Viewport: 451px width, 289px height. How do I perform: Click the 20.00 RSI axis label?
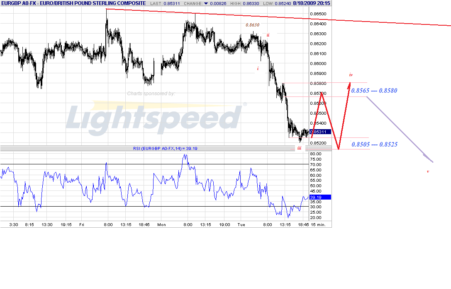coord(315,217)
